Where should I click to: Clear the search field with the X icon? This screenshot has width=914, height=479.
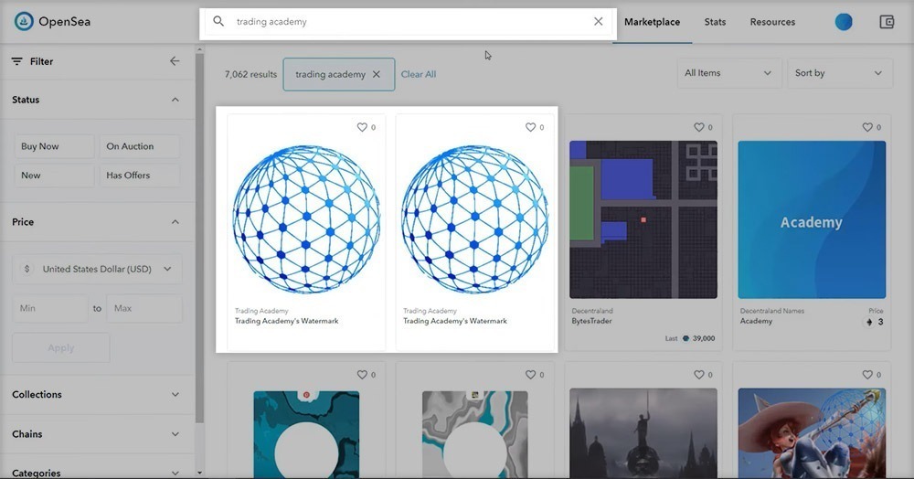click(599, 21)
